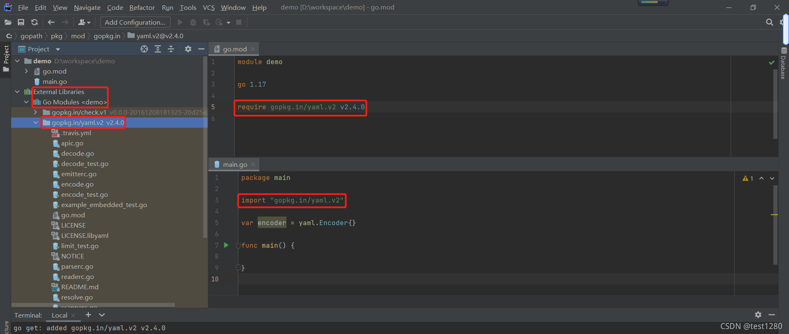The image size is (789, 334).
Task: Select resolve.go file in tree
Action: click(77, 297)
